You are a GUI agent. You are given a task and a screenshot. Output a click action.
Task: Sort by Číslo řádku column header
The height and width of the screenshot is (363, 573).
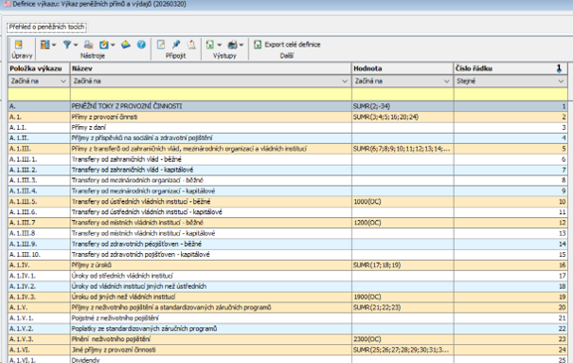510,68
